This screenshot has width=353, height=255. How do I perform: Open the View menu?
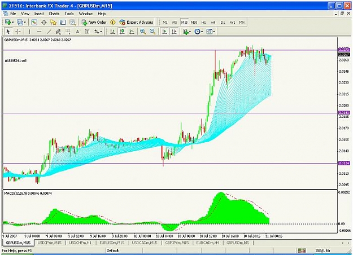coord(25,14)
